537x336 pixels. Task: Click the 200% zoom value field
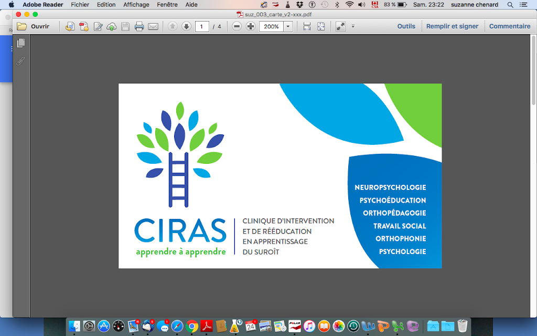pos(271,26)
